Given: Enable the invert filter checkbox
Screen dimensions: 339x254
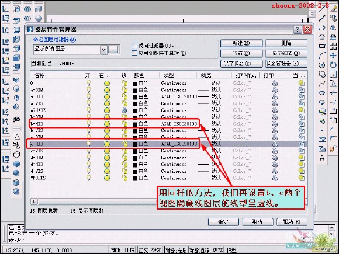Looking at the screenshot, I should (134, 46).
